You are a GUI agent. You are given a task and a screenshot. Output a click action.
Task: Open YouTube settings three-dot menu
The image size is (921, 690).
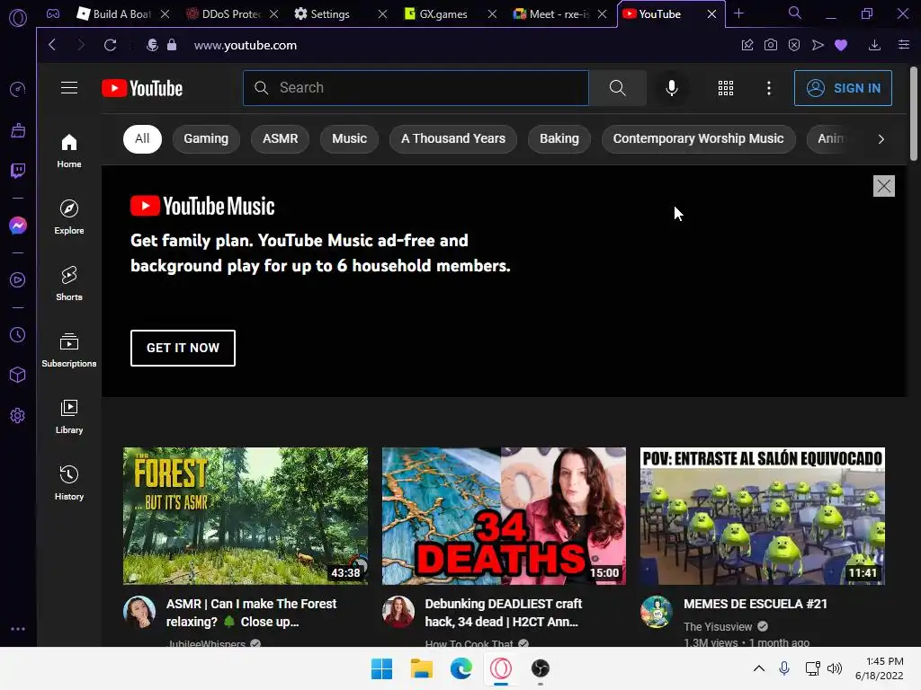[x=769, y=88]
